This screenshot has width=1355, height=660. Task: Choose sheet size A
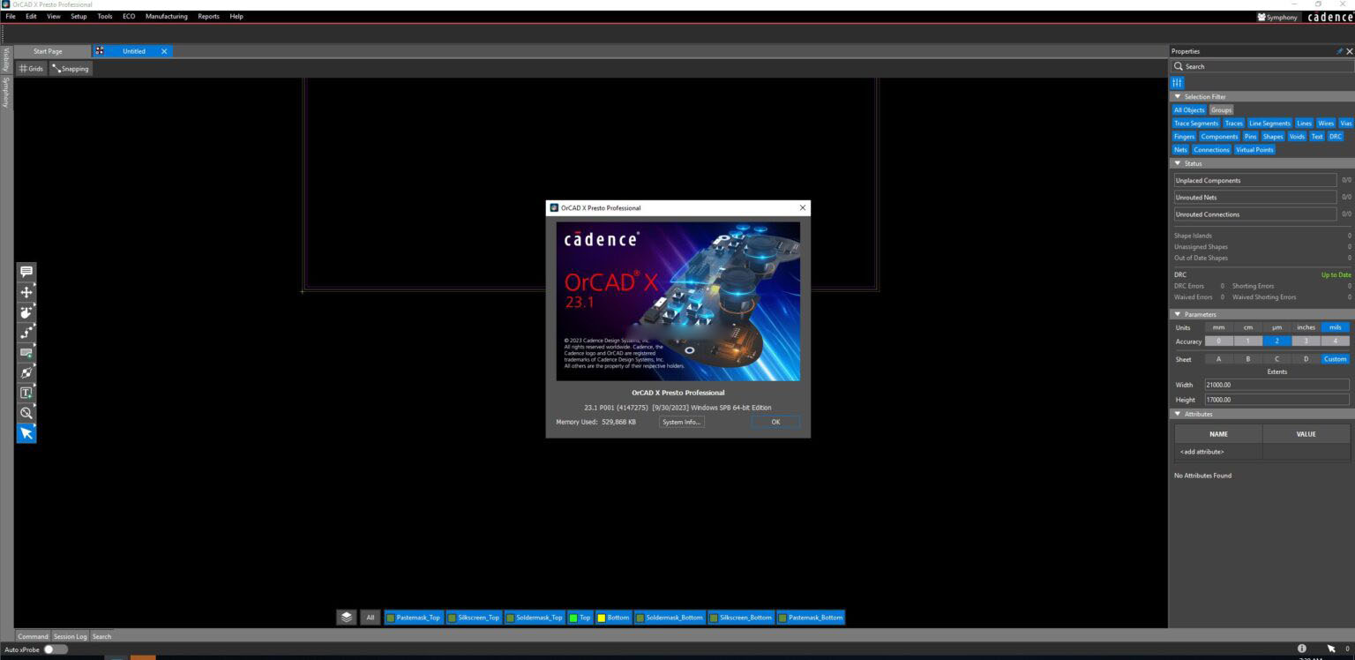point(1218,359)
